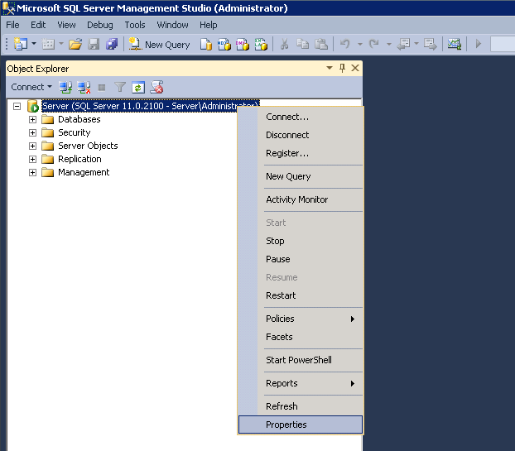Click the Save All icon
Screen dimensions: 515x451
coord(112,44)
